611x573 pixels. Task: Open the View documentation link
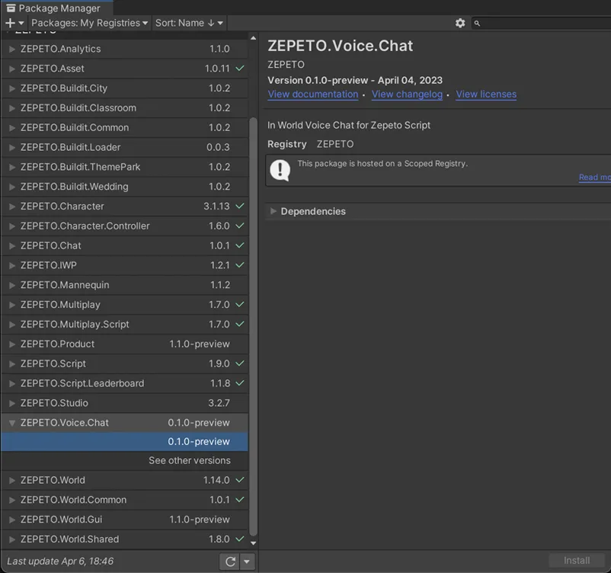coord(313,94)
